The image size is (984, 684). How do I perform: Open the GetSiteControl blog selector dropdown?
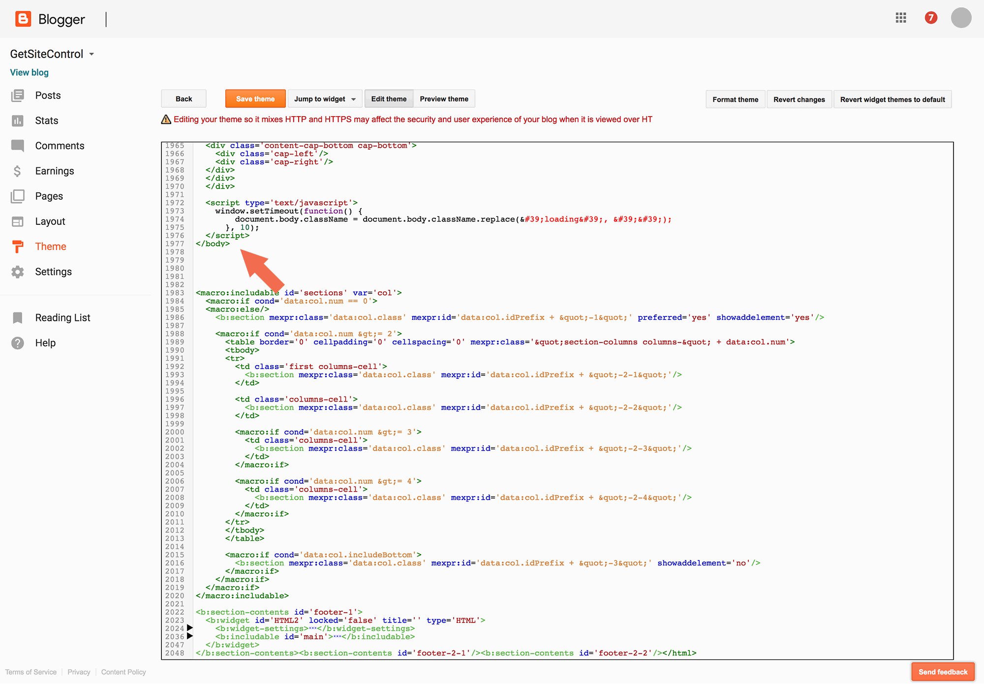coord(92,54)
